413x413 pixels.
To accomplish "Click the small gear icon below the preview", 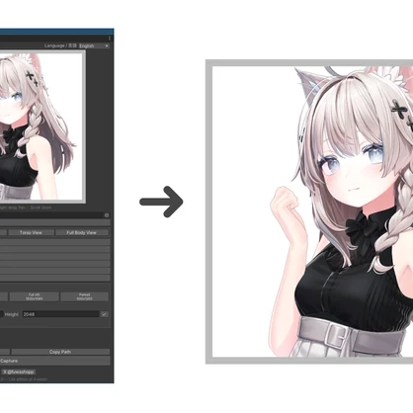I will tap(107, 215).
